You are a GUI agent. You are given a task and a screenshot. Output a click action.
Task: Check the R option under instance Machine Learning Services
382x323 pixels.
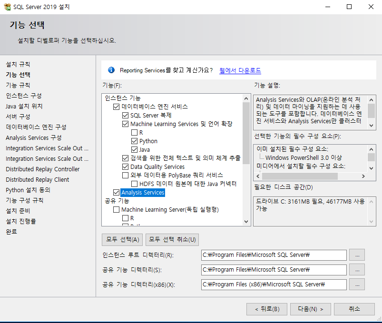tap(134, 133)
